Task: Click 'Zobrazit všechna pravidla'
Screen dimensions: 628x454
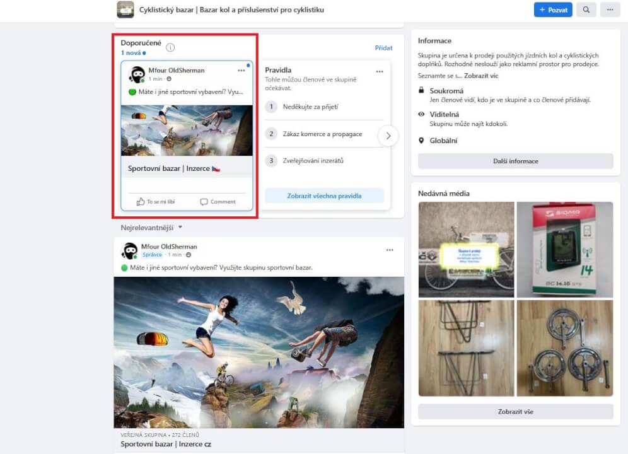Action: [x=324, y=196]
